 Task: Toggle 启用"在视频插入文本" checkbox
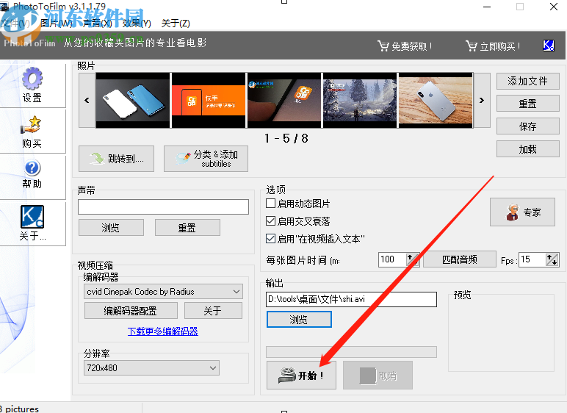pyautogui.click(x=270, y=239)
